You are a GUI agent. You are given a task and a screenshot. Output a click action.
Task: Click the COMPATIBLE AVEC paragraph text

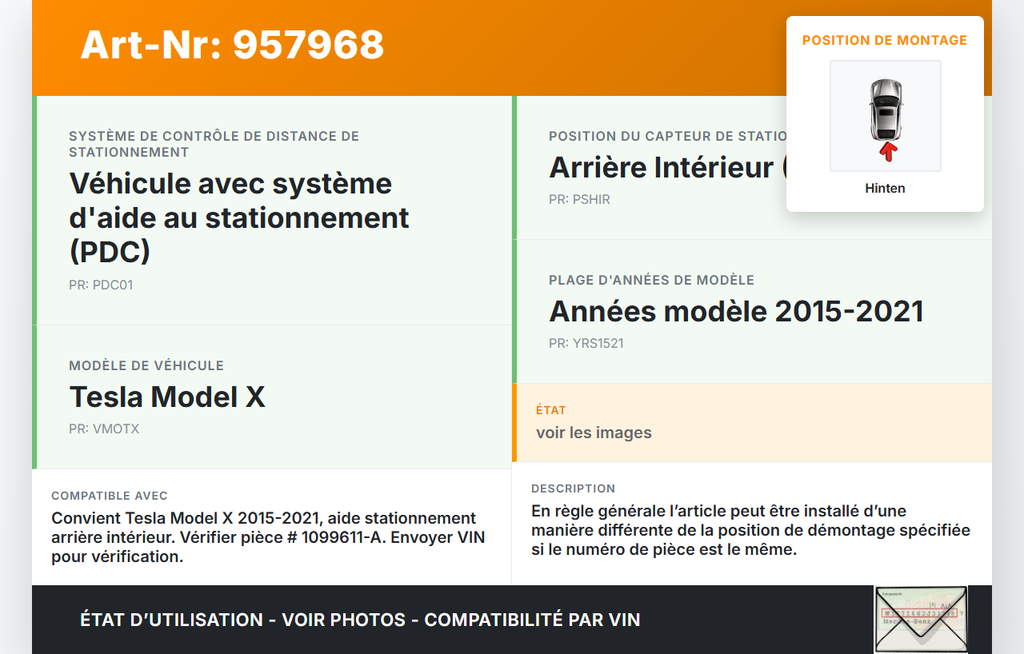coord(268,537)
